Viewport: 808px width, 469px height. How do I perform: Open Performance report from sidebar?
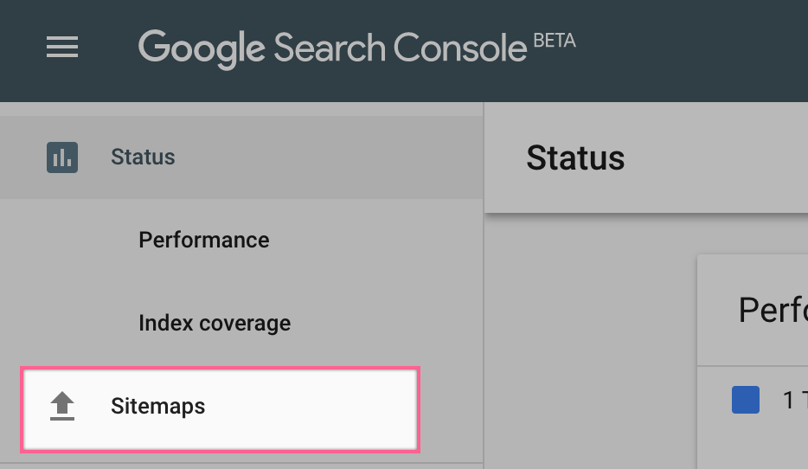pyautogui.click(x=203, y=240)
